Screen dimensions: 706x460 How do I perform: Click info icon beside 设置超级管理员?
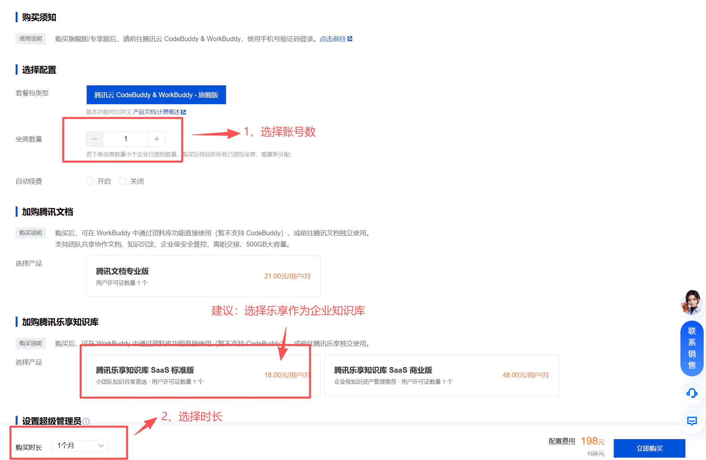point(86,422)
